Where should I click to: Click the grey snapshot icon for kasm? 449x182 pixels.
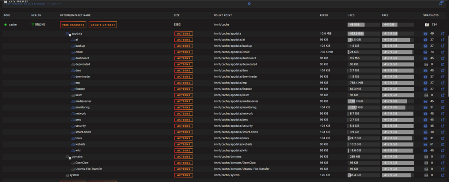pyautogui.click(x=426, y=95)
